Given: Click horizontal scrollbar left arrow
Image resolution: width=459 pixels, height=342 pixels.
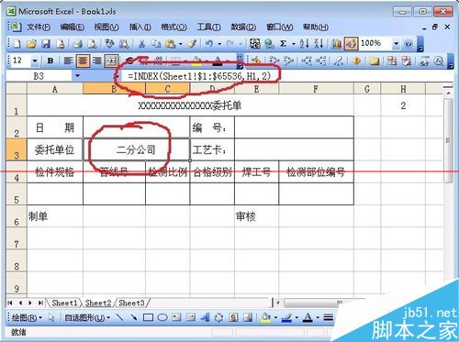Looking at the screenshot, I should click(x=278, y=303).
